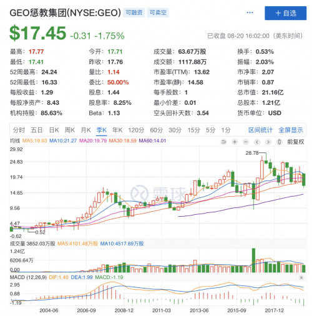Open the 前复权 adjustment dropdown
The height and width of the screenshot is (316, 312).
296,142
